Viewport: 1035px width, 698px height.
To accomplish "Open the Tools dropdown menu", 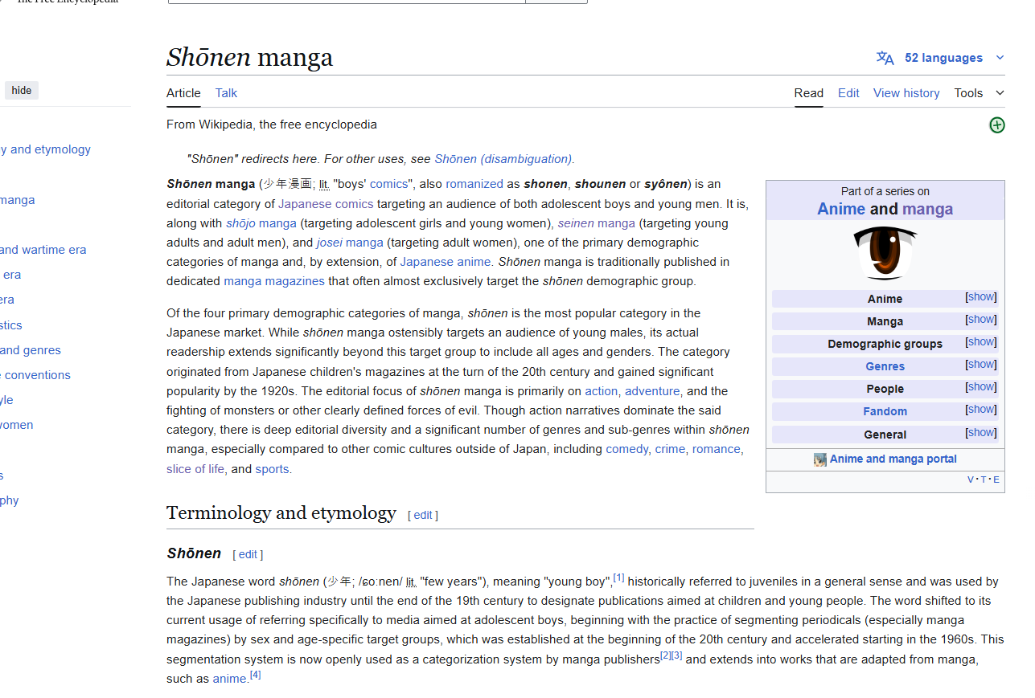I will coord(979,93).
